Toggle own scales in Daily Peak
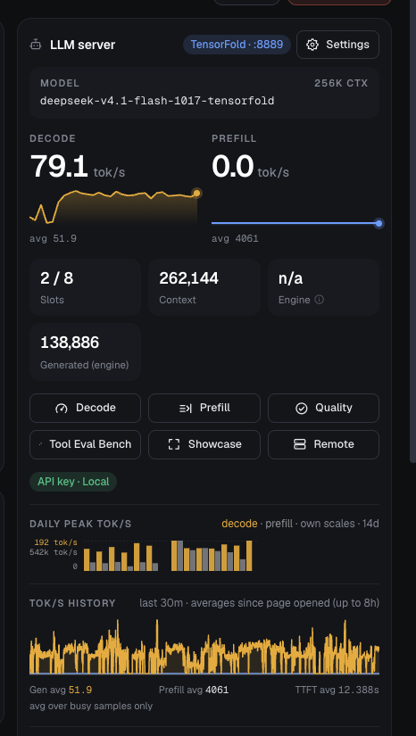416x736 pixels. click(x=328, y=524)
